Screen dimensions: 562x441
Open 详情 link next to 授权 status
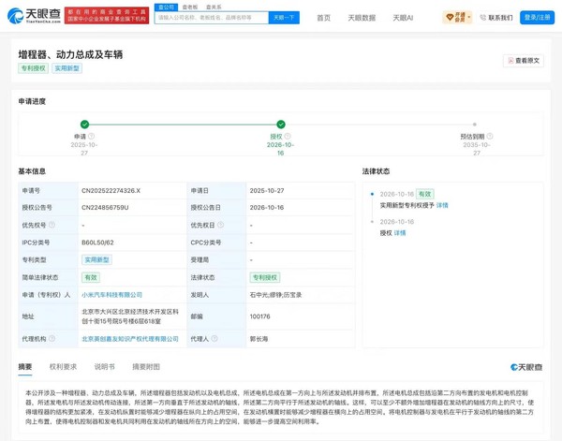pyautogui.click(x=400, y=233)
